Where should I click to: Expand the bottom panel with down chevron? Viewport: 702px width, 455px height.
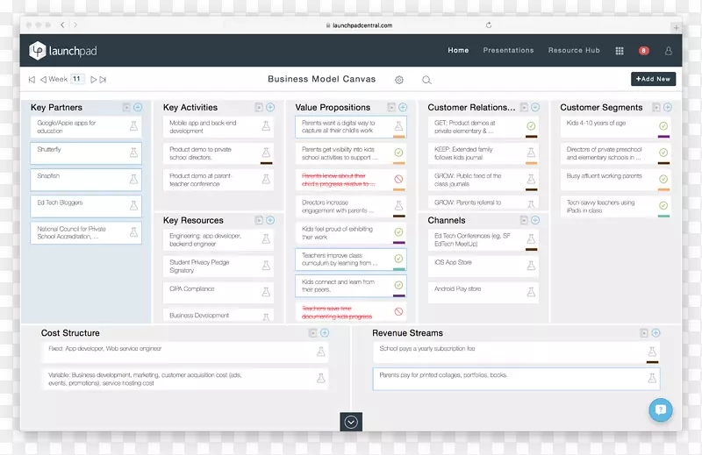351,422
